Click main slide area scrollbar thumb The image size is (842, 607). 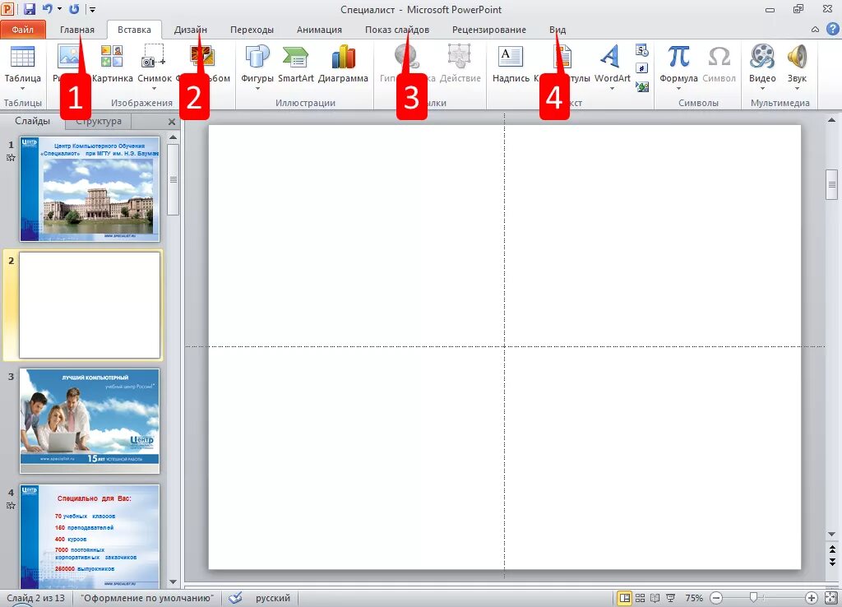point(831,184)
